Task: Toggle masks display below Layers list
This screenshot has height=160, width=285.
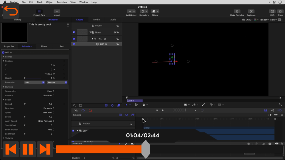Action: tap(106, 105)
